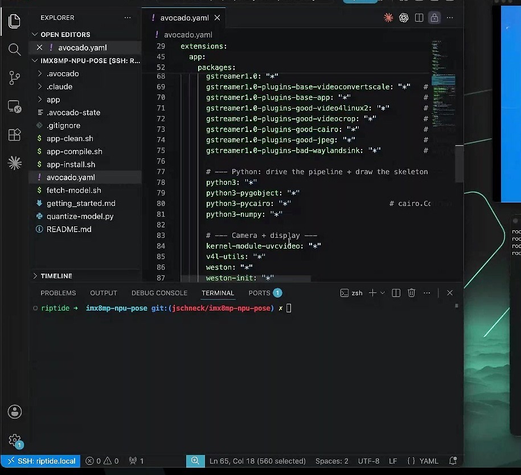Open Source Control view
Screen dimensions: 521x475
click(x=14, y=78)
